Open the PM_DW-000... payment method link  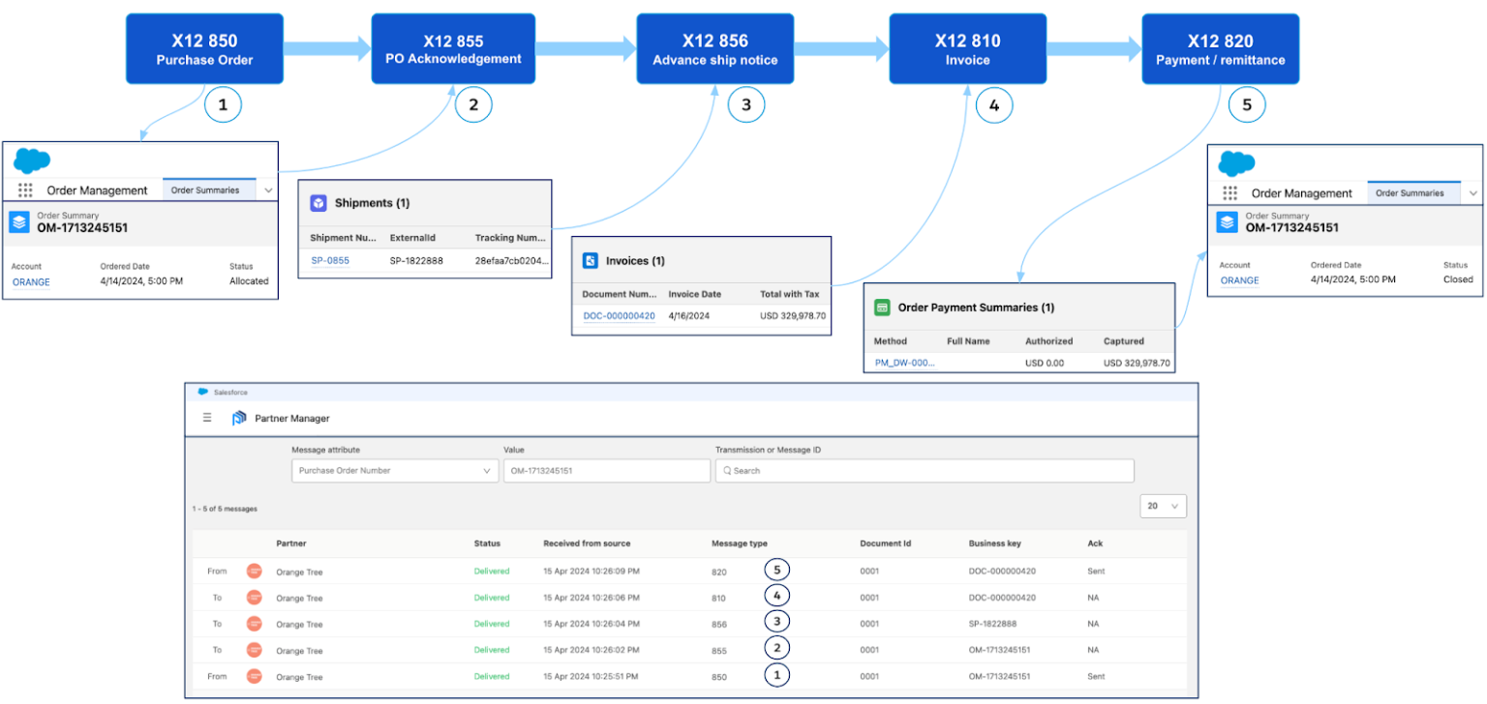point(904,363)
